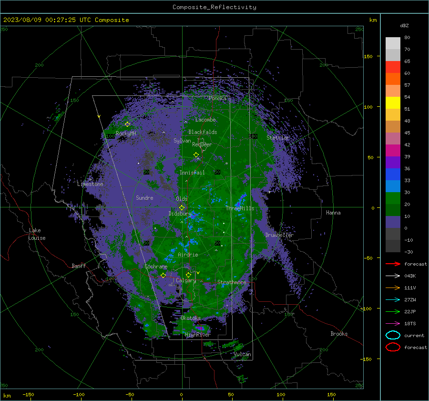429x401 pixels.
Task: Click the 54 dBZ yellow swatch
Action: click(393, 103)
